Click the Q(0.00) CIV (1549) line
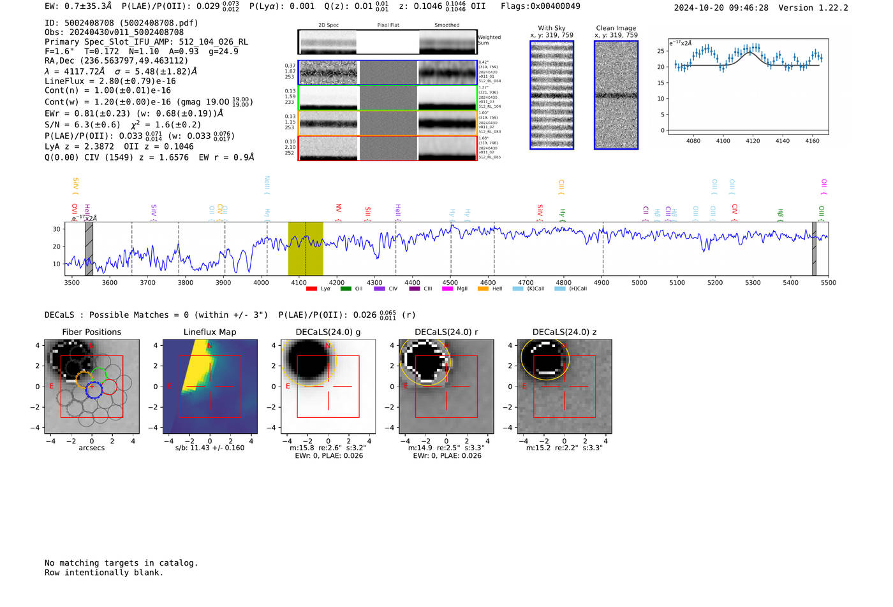893x607 pixels. [x=149, y=157]
